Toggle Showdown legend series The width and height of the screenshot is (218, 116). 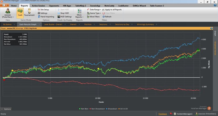click(x=111, y=109)
